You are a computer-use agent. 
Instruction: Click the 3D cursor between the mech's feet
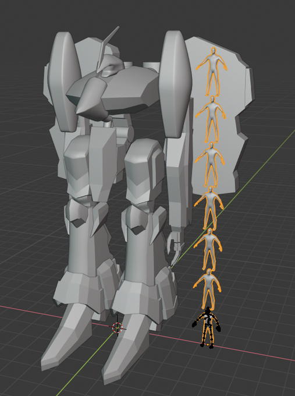tap(118, 327)
